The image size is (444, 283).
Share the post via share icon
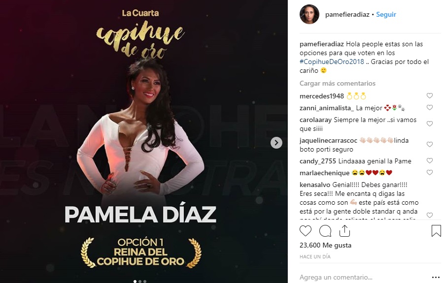[344, 231]
